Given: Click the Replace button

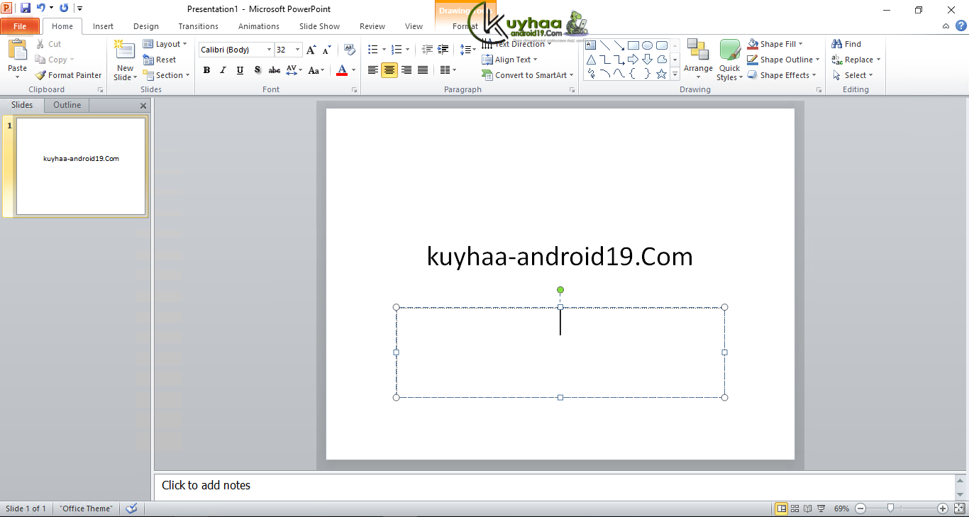Looking at the screenshot, I should [x=856, y=60].
